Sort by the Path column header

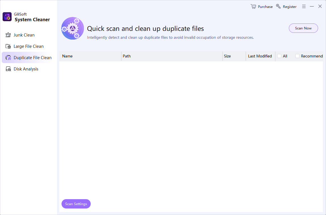coord(172,56)
